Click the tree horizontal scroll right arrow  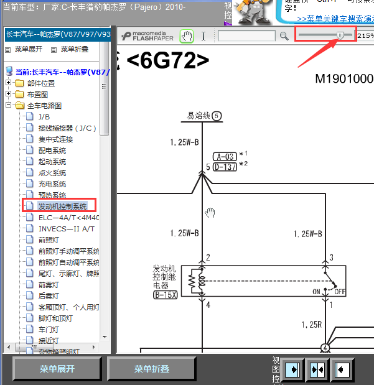tap(93, 347)
